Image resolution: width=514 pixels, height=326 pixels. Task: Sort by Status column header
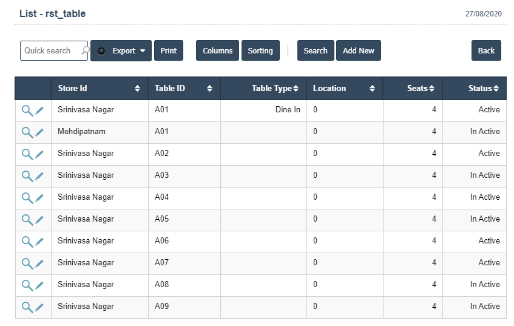point(496,89)
